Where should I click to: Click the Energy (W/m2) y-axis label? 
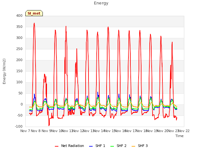click(4, 71)
